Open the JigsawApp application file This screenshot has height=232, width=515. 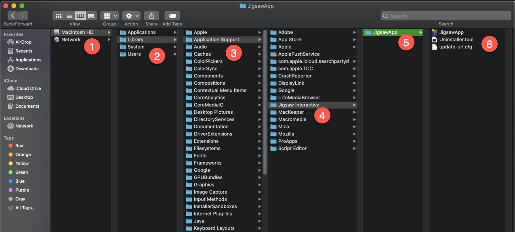click(451, 32)
